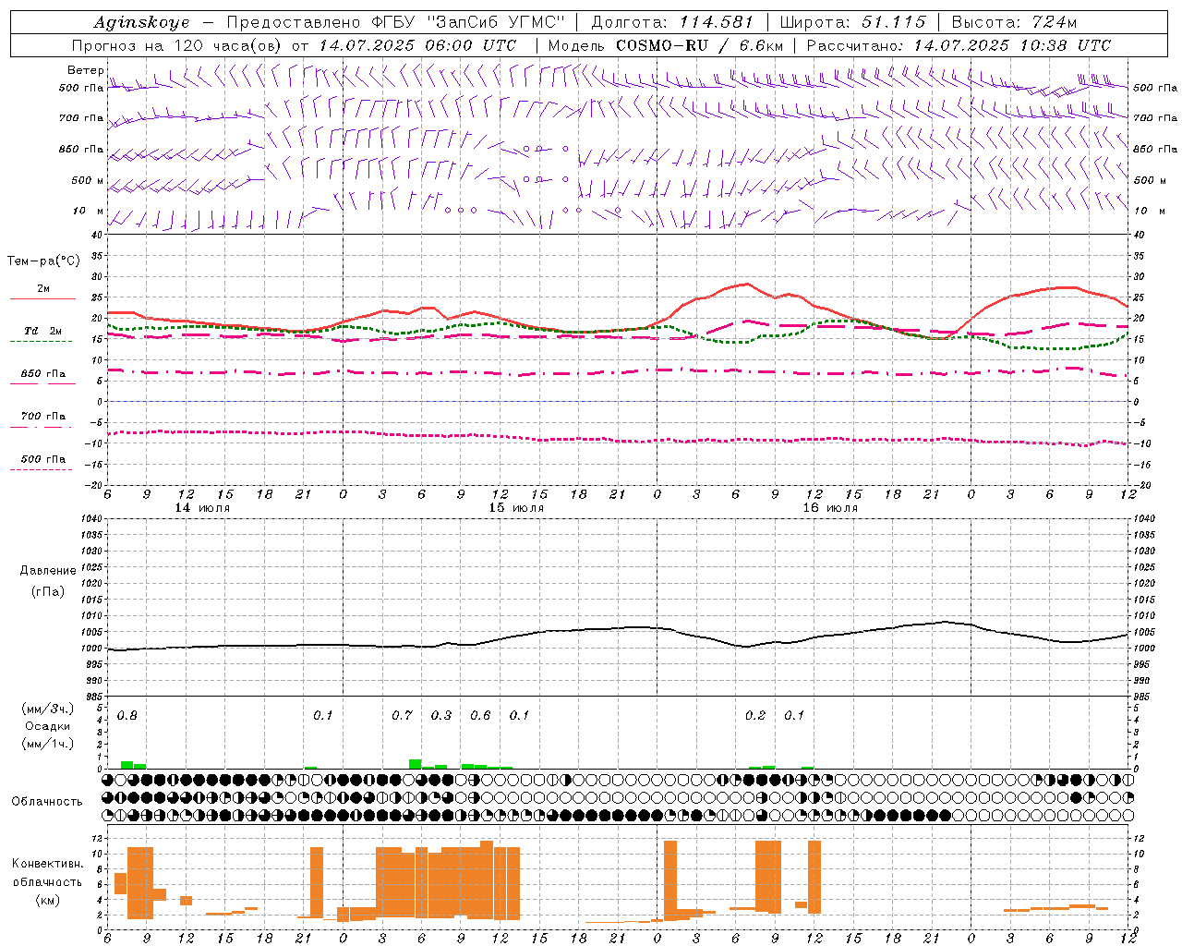Viewport: 1182px width, 946px height.
Task: Click the "16 июля" date label
Action: 830,508
